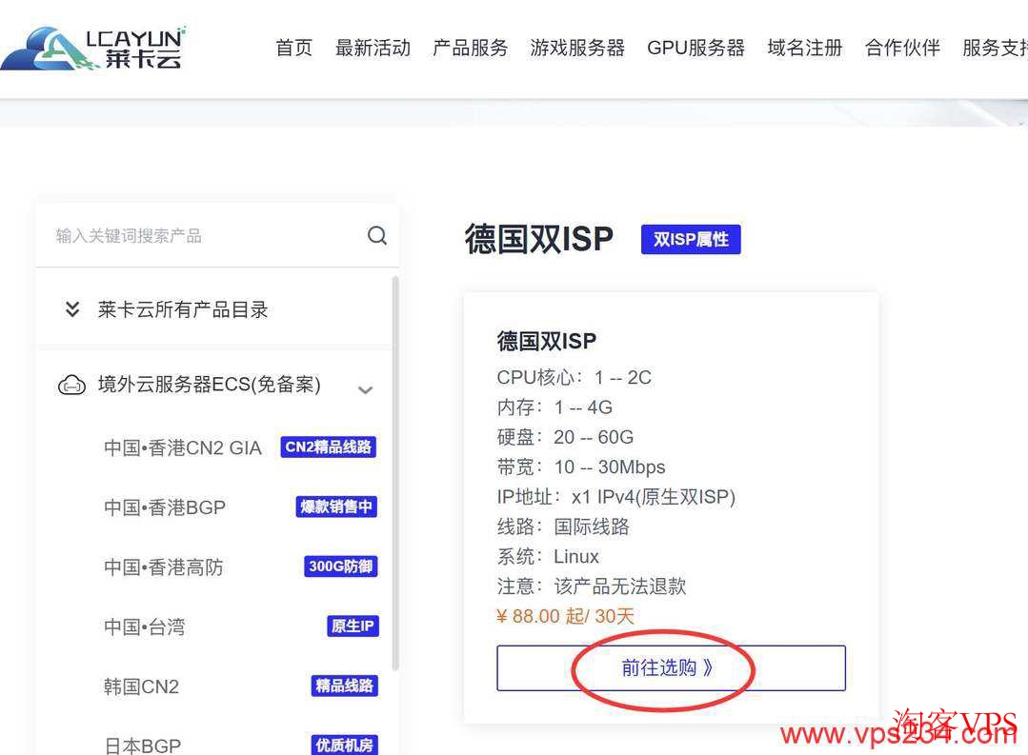Open the 域名注册 nav item
1028x755 pixels.
(x=804, y=48)
